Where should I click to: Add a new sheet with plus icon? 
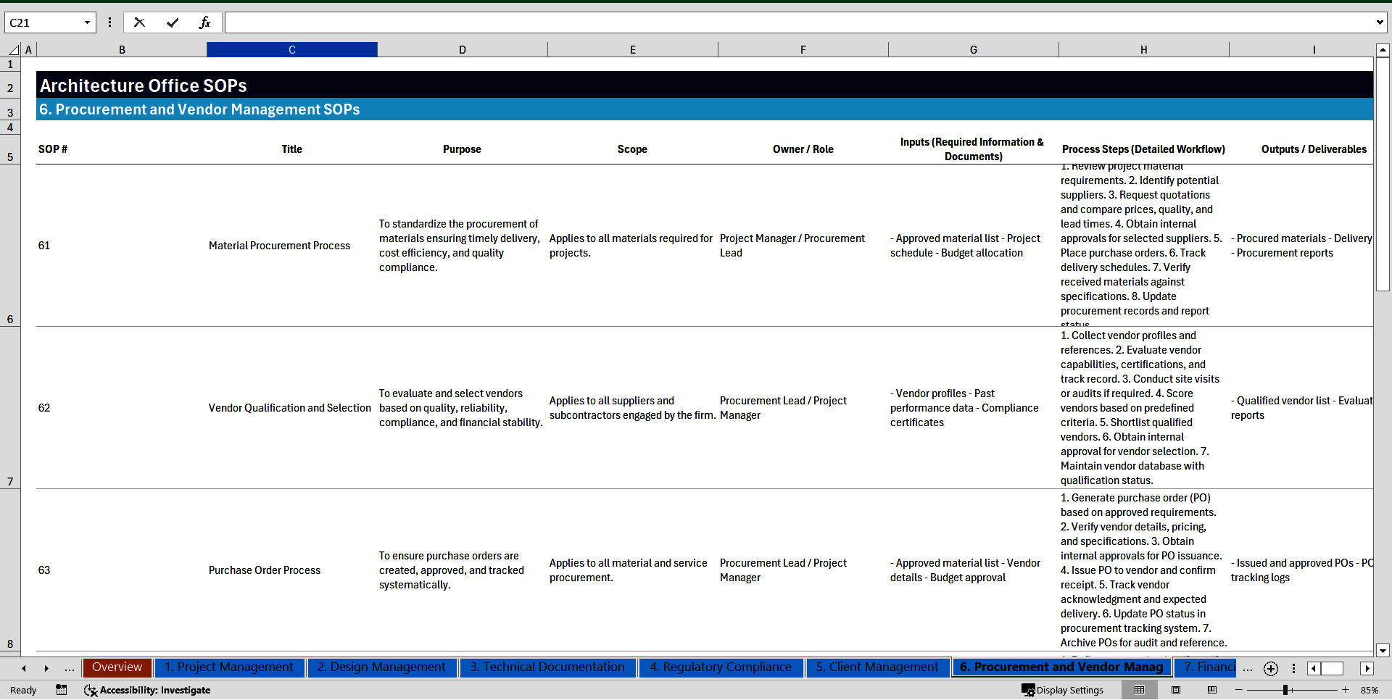point(1270,668)
